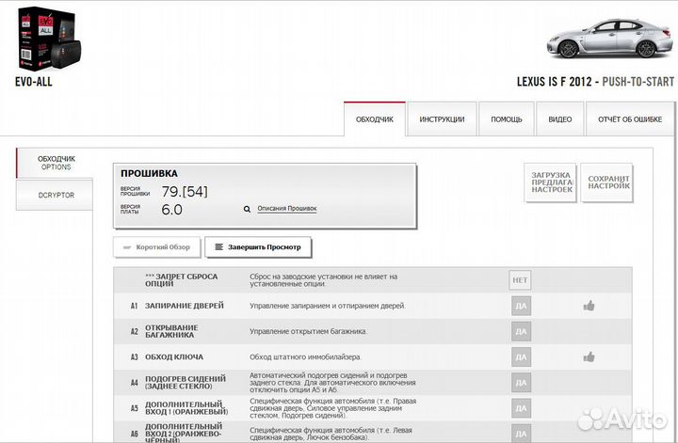
Task: Go to the Видео tab
Action: point(559,119)
